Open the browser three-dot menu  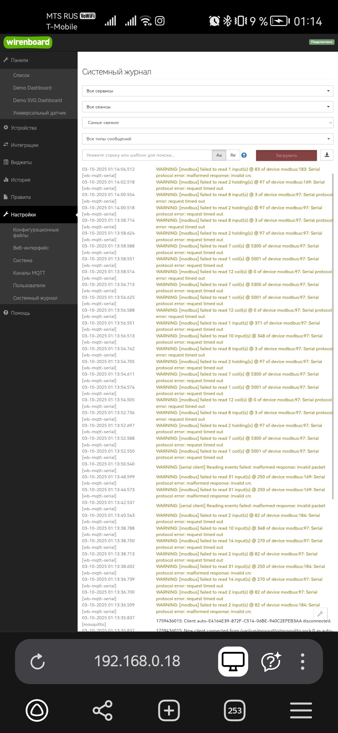tap(302, 661)
